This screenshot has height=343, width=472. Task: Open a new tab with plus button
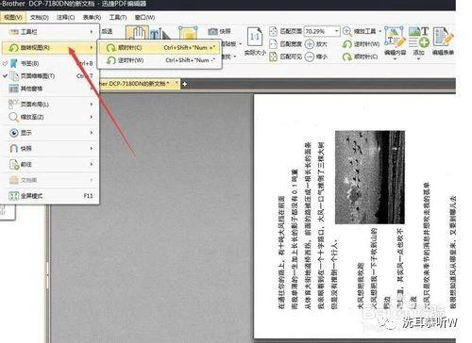coord(185,84)
